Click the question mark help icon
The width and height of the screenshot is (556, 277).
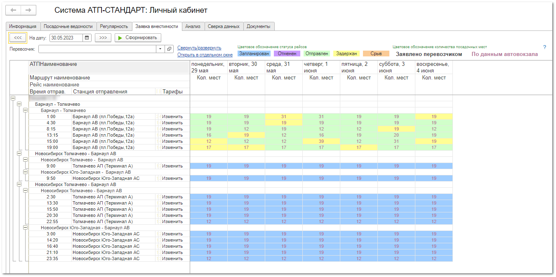[544, 47]
